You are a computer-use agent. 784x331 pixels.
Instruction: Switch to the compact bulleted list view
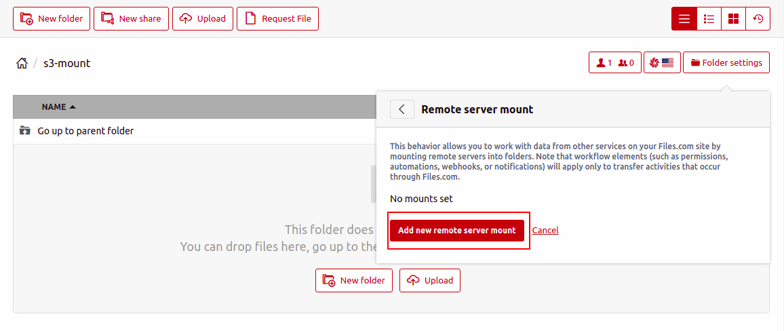click(x=709, y=19)
